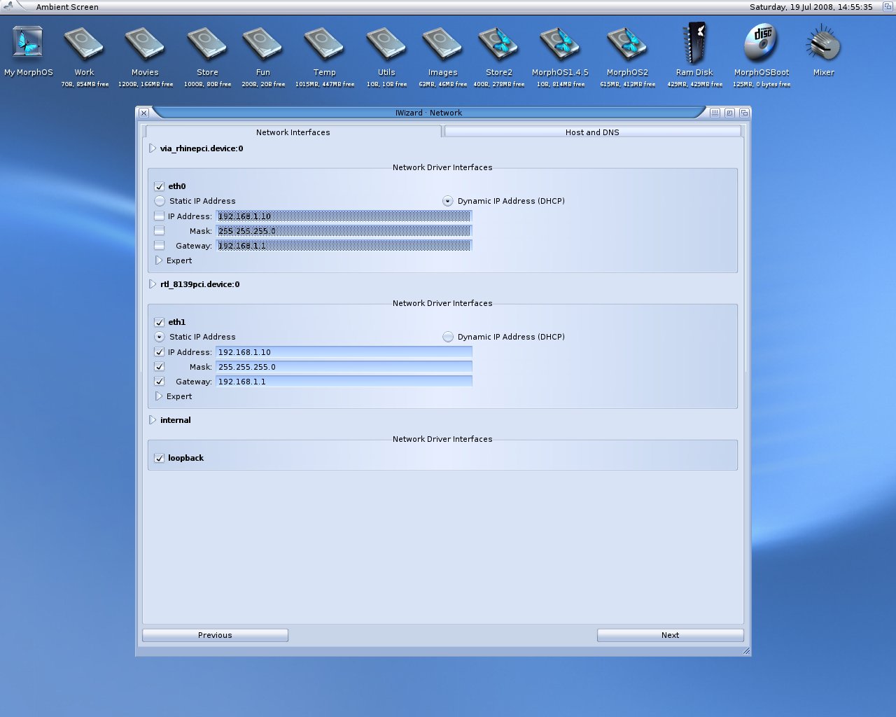Open the Store2 drive icon
The height and width of the screenshot is (717, 896).
[x=498, y=44]
